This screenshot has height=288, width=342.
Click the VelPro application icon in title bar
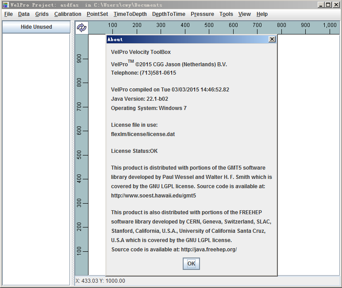click(x=6, y=5)
